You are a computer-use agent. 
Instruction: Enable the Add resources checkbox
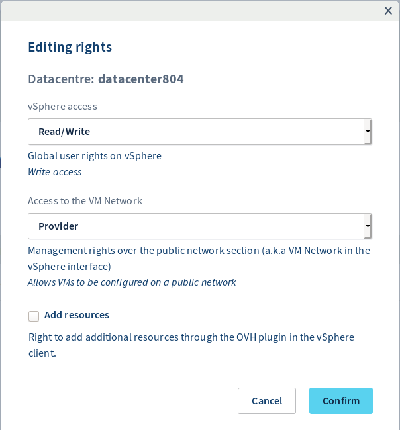pyautogui.click(x=34, y=316)
